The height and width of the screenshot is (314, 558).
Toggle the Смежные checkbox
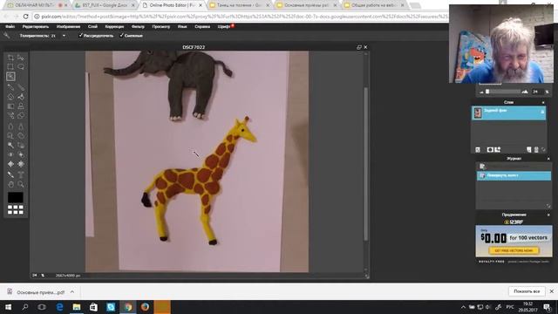coord(121,36)
